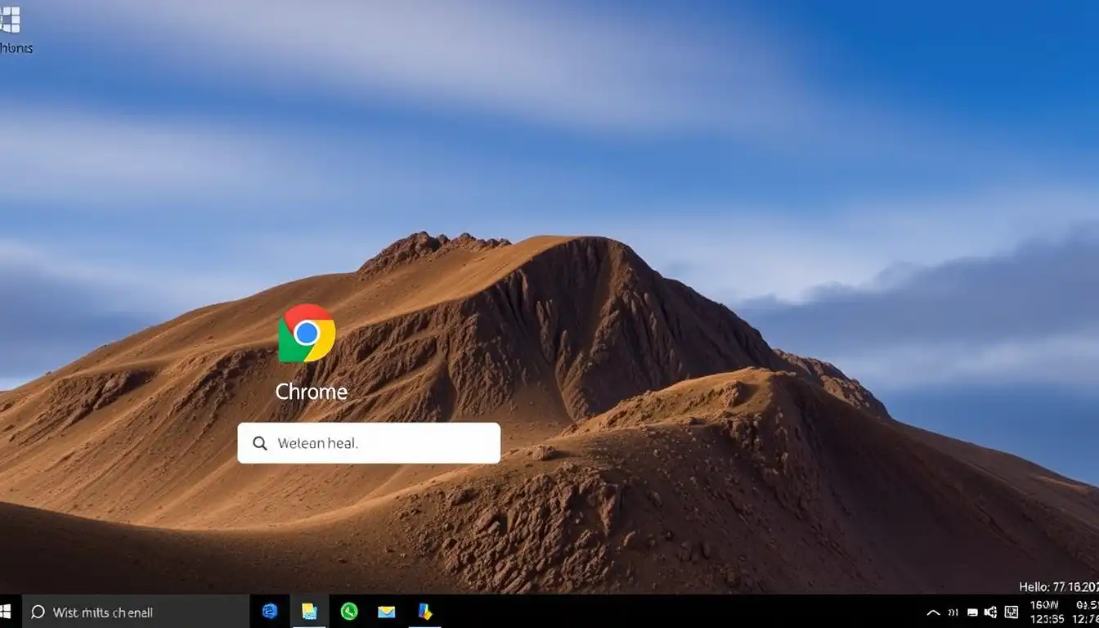Image resolution: width=1099 pixels, height=628 pixels.
Task: Open the desktop icon in the top-left corner
Action: click(x=10, y=20)
